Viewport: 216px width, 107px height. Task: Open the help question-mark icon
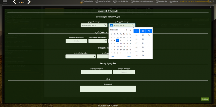157,1
